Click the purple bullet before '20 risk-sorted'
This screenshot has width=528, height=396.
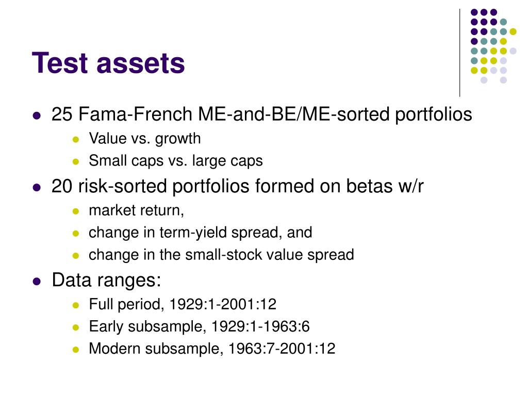37,188
